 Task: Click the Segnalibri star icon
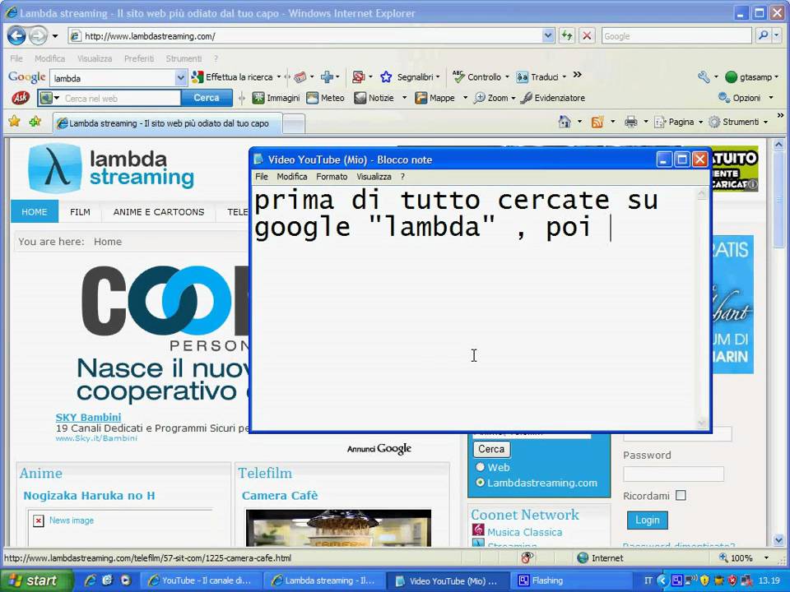tap(387, 77)
